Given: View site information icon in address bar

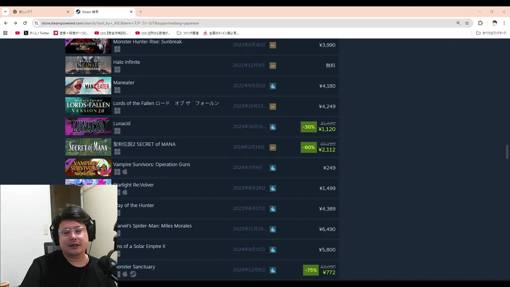Looking at the screenshot, I should point(36,23).
